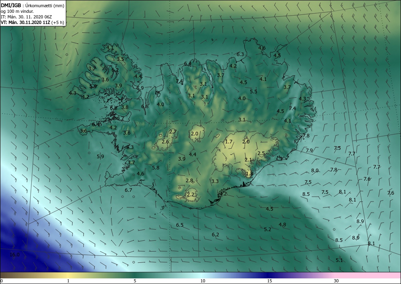Click the "1" label on the color scale
Screen dimensions: 401x284
coord(68,281)
